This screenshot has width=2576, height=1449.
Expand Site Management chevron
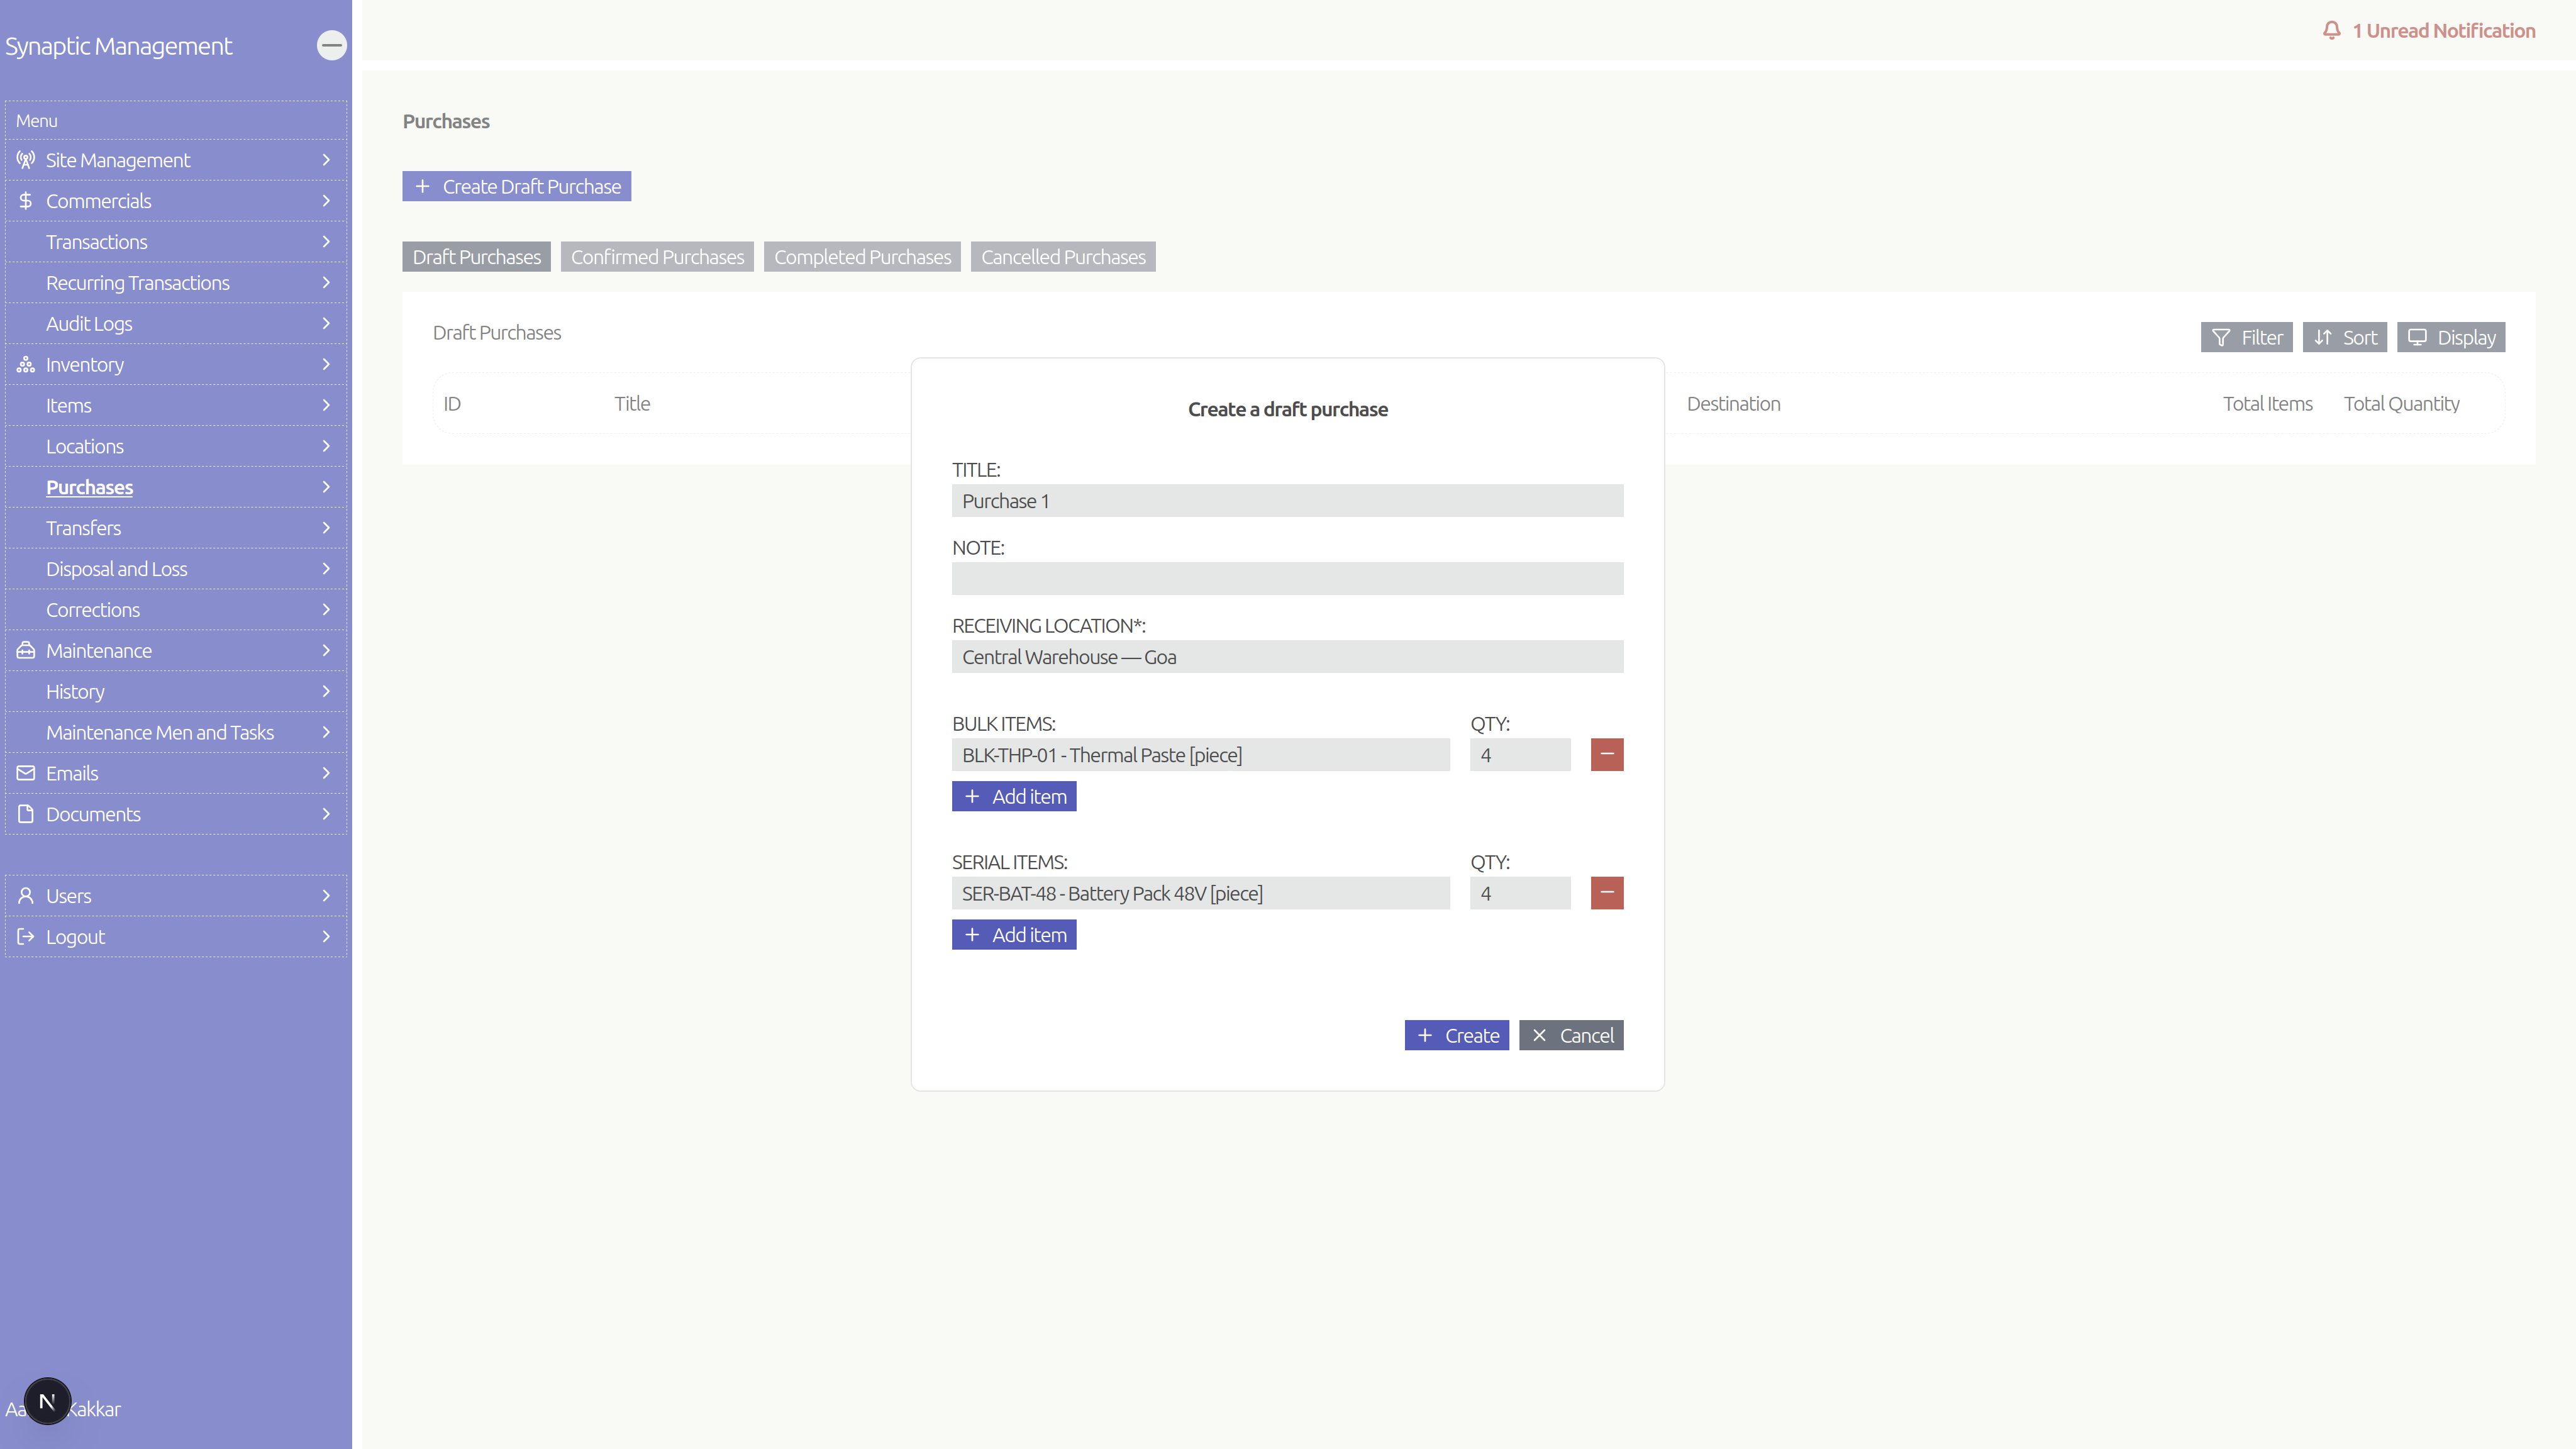(x=326, y=160)
